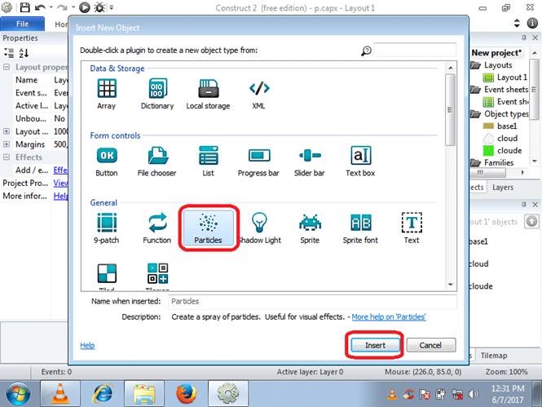The image size is (542, 407).
Task: Click plugin list scroll down arrow
Action: pos(451,285)
